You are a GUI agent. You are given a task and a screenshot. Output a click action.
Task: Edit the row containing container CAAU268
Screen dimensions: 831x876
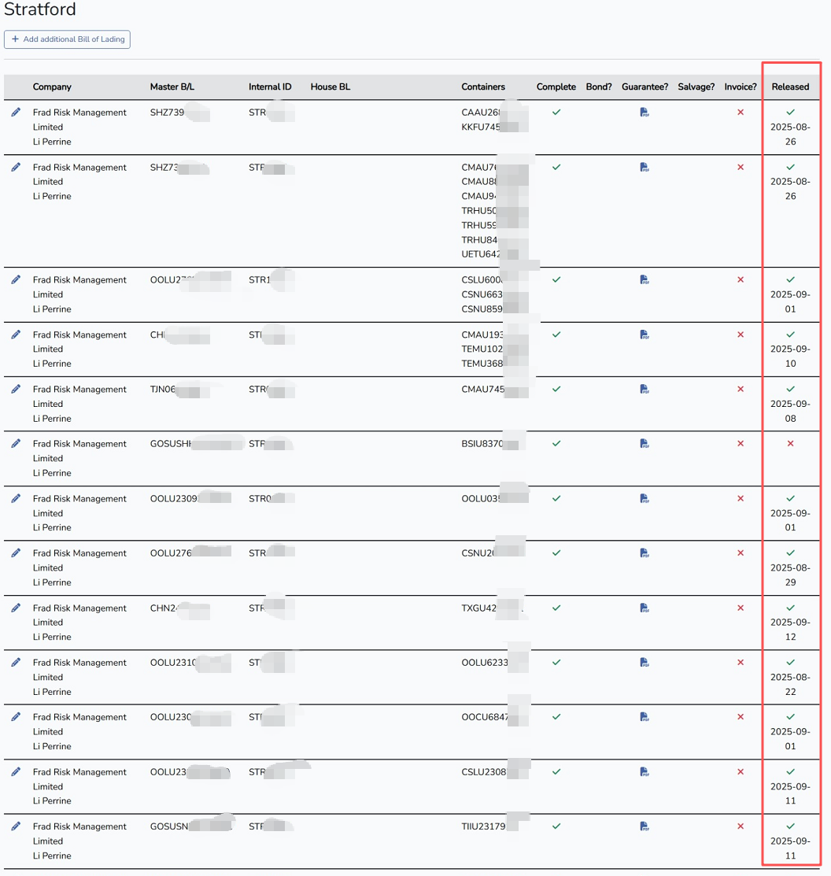pyautogui.click(x=16, y=113)
